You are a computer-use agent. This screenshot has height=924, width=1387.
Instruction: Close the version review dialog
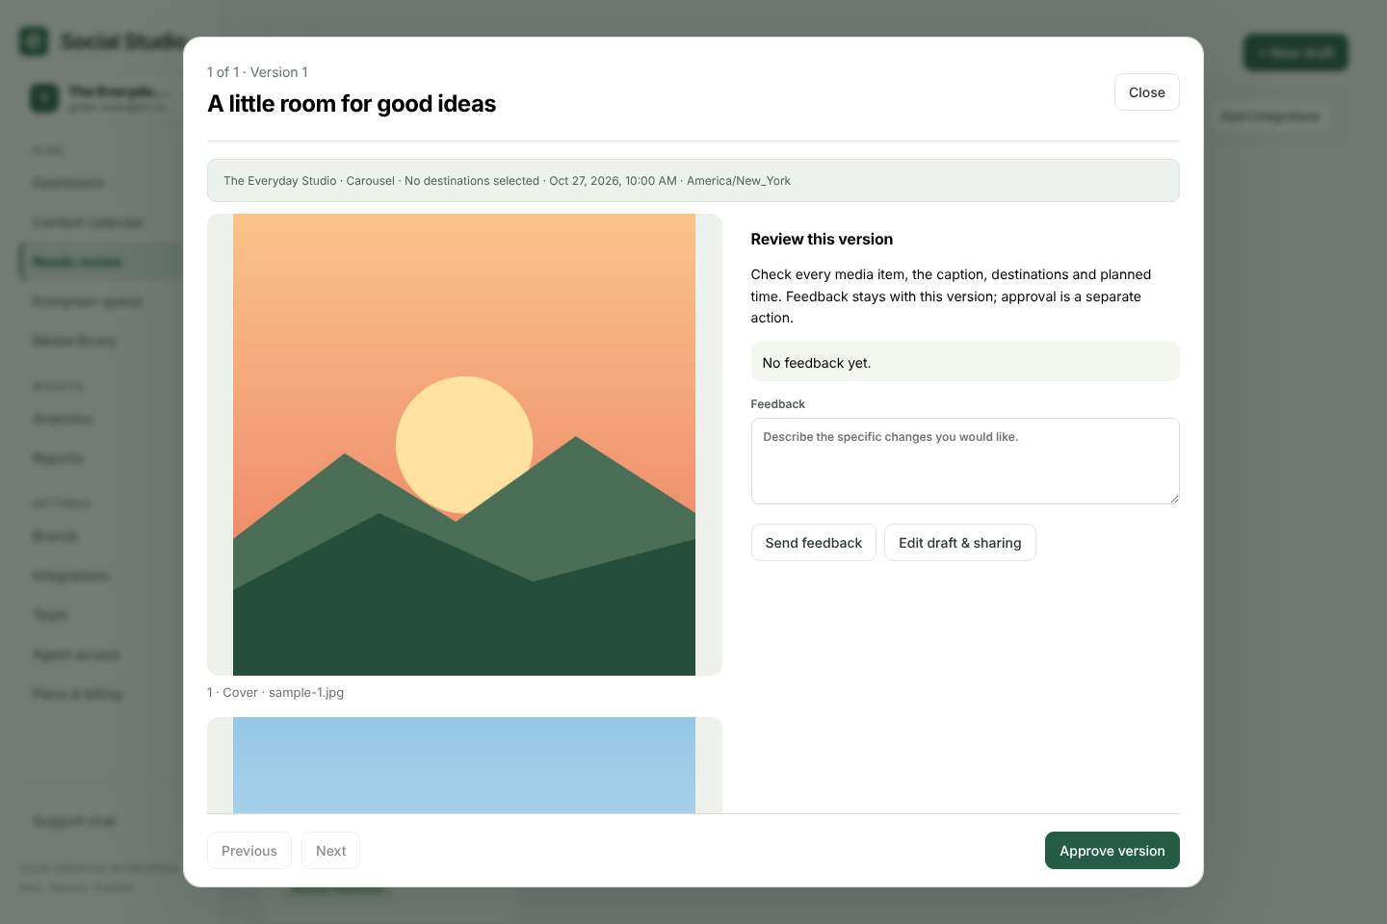point(1146,92)
